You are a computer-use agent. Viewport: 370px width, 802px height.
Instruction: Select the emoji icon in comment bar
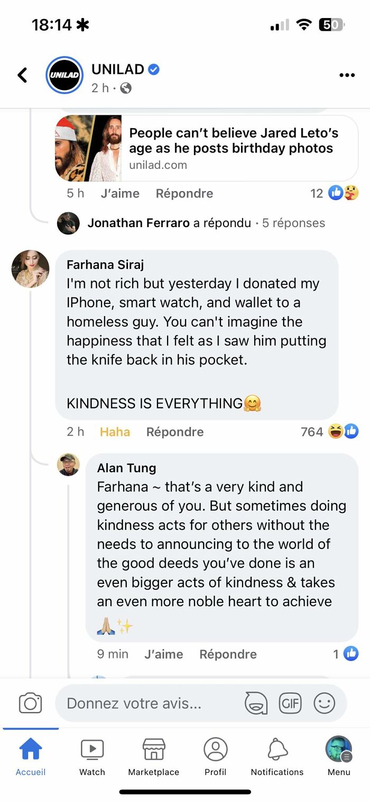click(325, 703)
